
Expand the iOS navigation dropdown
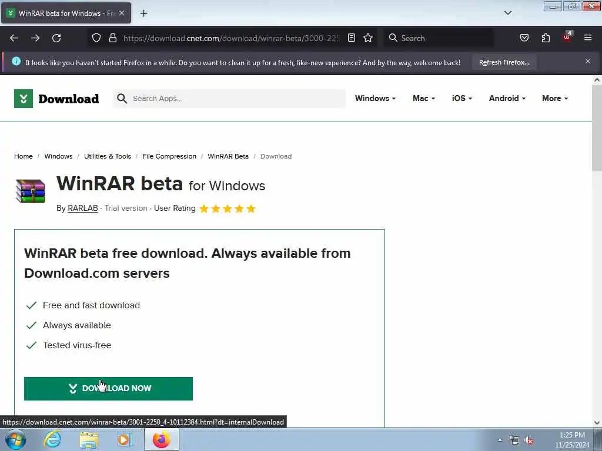(462, 98)
